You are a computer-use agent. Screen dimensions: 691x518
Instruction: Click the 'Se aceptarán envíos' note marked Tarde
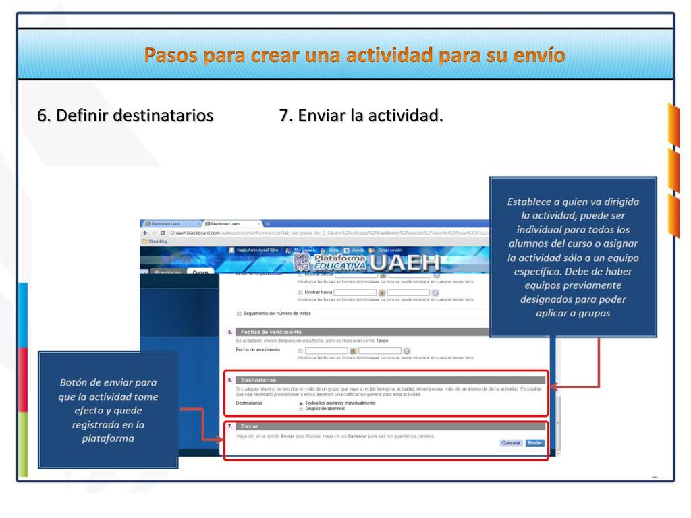312,341
